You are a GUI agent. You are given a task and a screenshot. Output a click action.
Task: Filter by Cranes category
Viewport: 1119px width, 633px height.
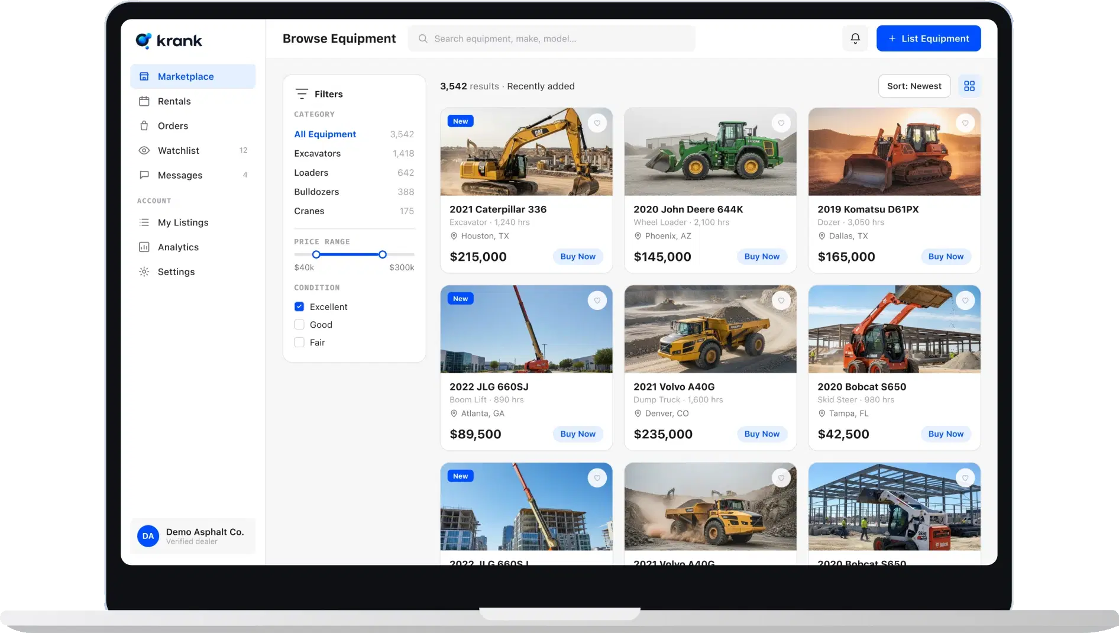click(x=354, y=211)
